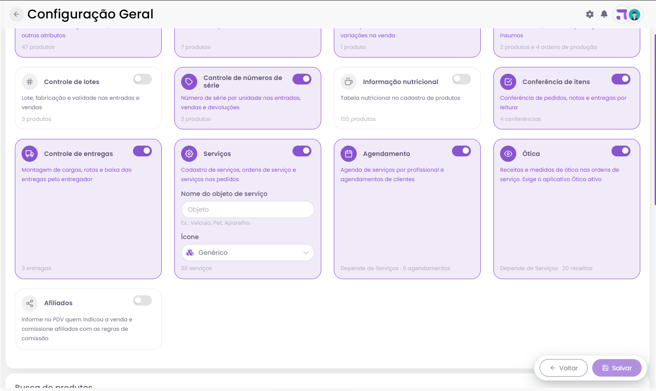Click the purple app logo icon
The image size is (656, 391).
(x=621, y=15)
